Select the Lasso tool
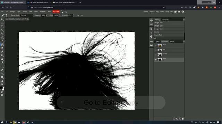The height and width of the screenshot is (124, 222). [x=2, y=27]
